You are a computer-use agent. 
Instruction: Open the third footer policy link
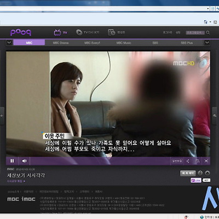49,192
